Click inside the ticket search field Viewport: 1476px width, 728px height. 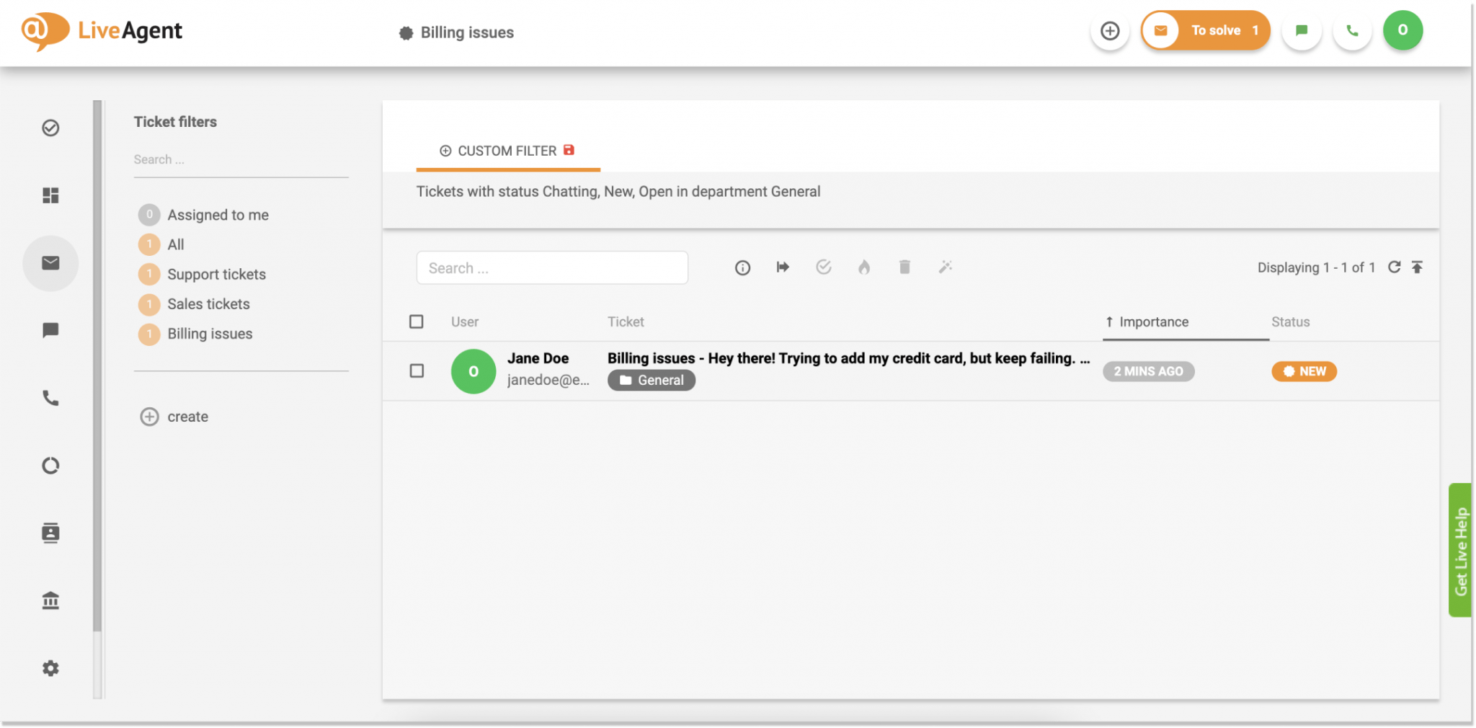pos(552,267)
